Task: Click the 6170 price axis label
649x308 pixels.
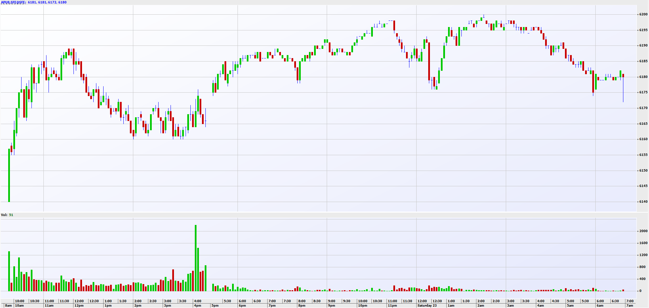Action: pos(644,108)
